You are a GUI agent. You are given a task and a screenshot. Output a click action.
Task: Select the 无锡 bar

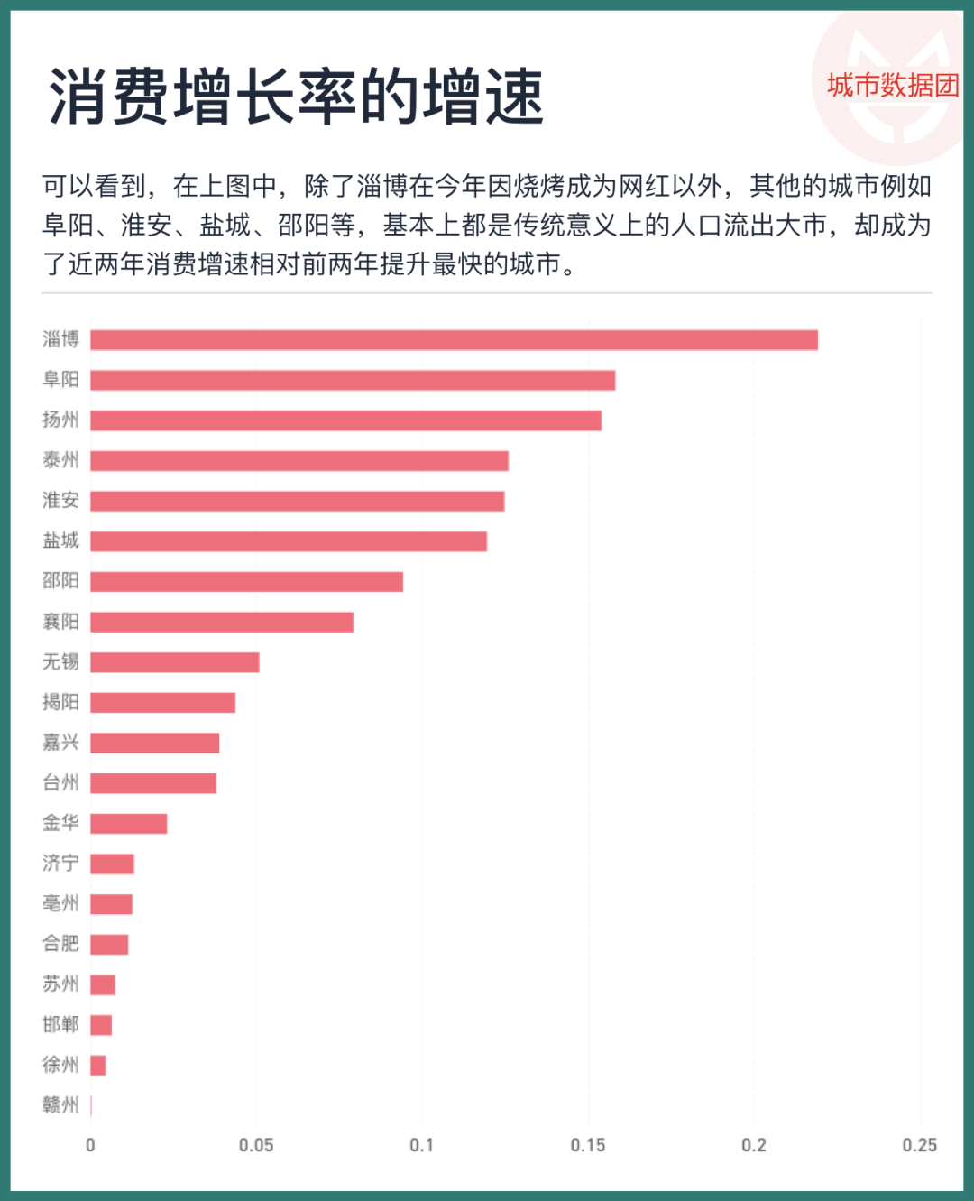[x=175, y=662]
